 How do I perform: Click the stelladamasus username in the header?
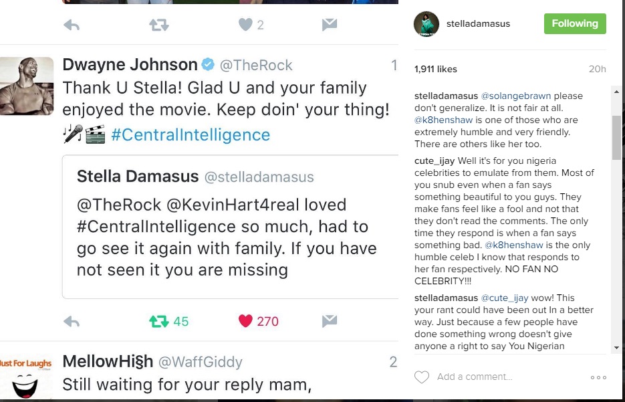[x=478, y=23]
